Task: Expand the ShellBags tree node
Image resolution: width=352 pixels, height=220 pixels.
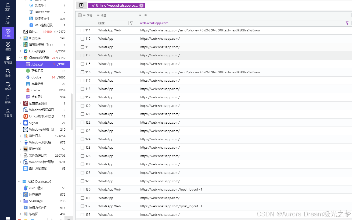Action: click(x=20, y=201)
